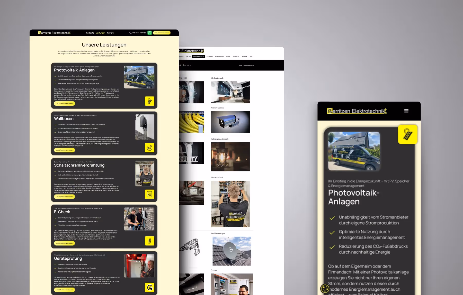The height and width of the screenshot is (295, 463).
Task: Click the Unsere Leistungen page title
Action: 104,45
